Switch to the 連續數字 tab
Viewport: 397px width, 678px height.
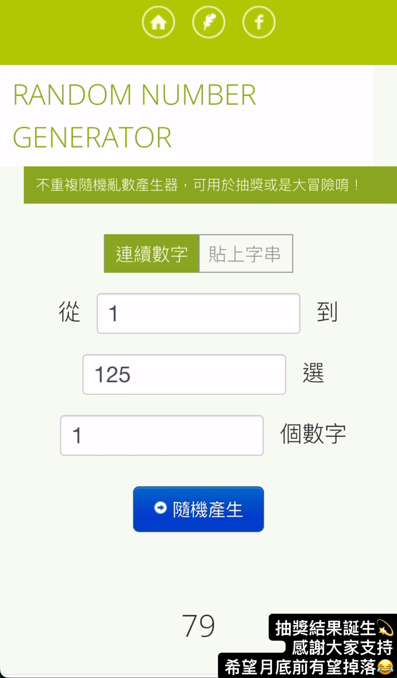[x=151, y=254]
